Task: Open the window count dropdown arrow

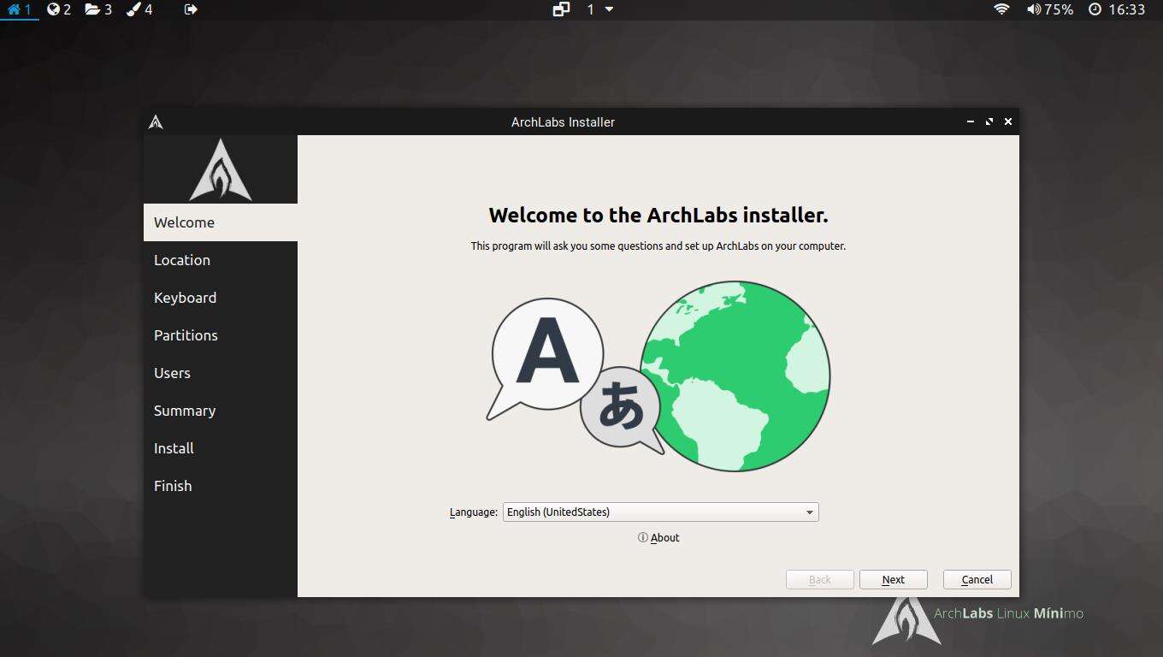Action: [609, 9]
